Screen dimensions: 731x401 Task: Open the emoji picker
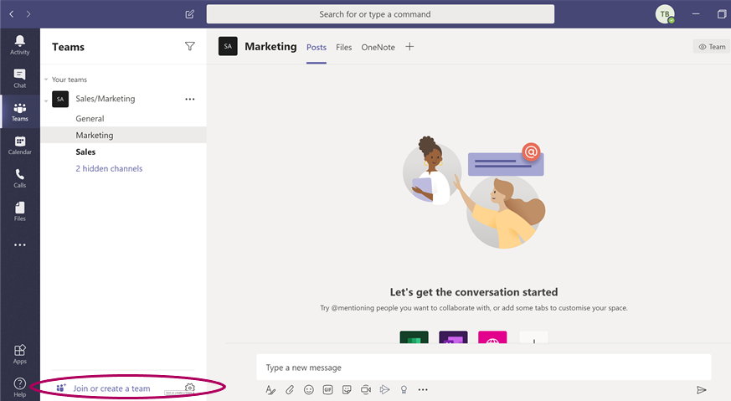(309, 390)
